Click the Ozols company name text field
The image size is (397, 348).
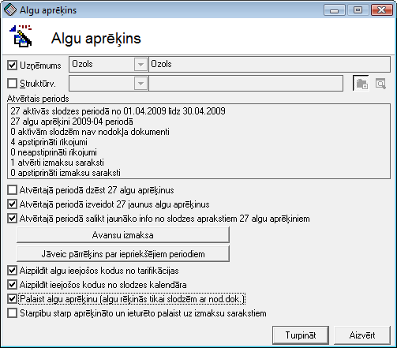(269, 65)
